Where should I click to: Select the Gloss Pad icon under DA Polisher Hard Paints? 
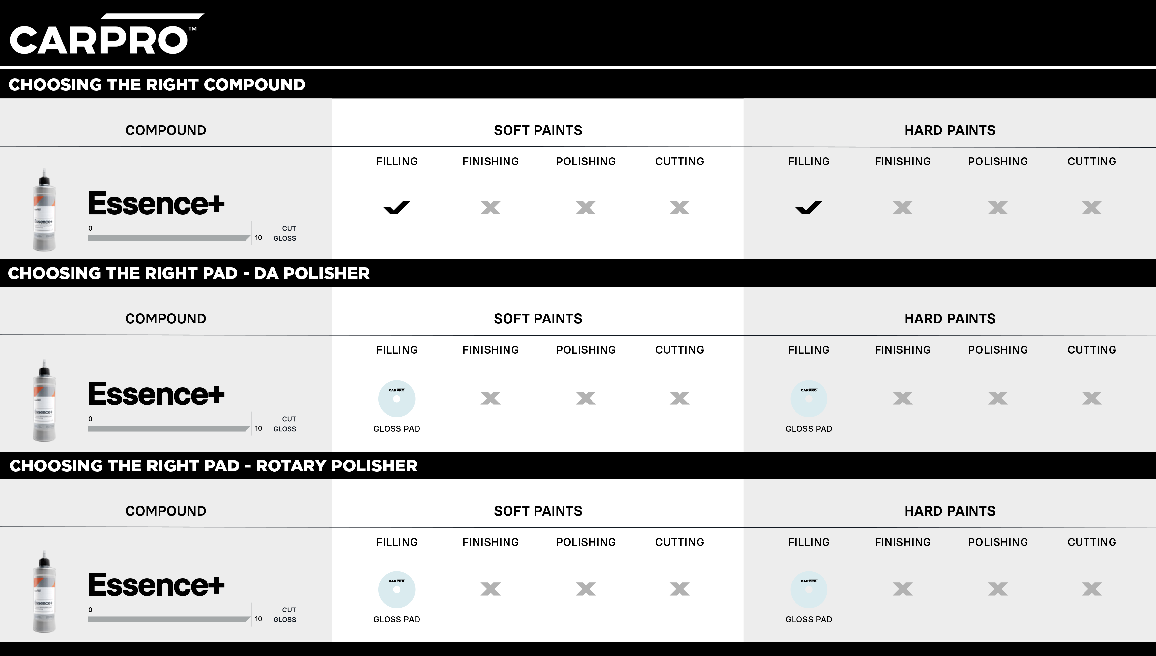[x=808, y=399]
